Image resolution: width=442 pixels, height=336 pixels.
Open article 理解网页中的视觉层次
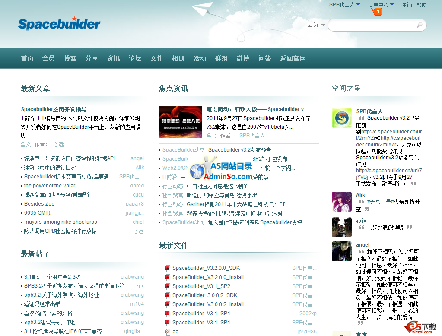(50, 168)
